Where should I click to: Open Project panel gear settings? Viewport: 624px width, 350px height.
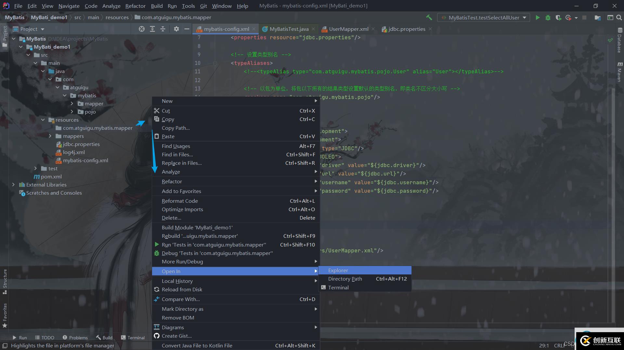coord(176,29)
